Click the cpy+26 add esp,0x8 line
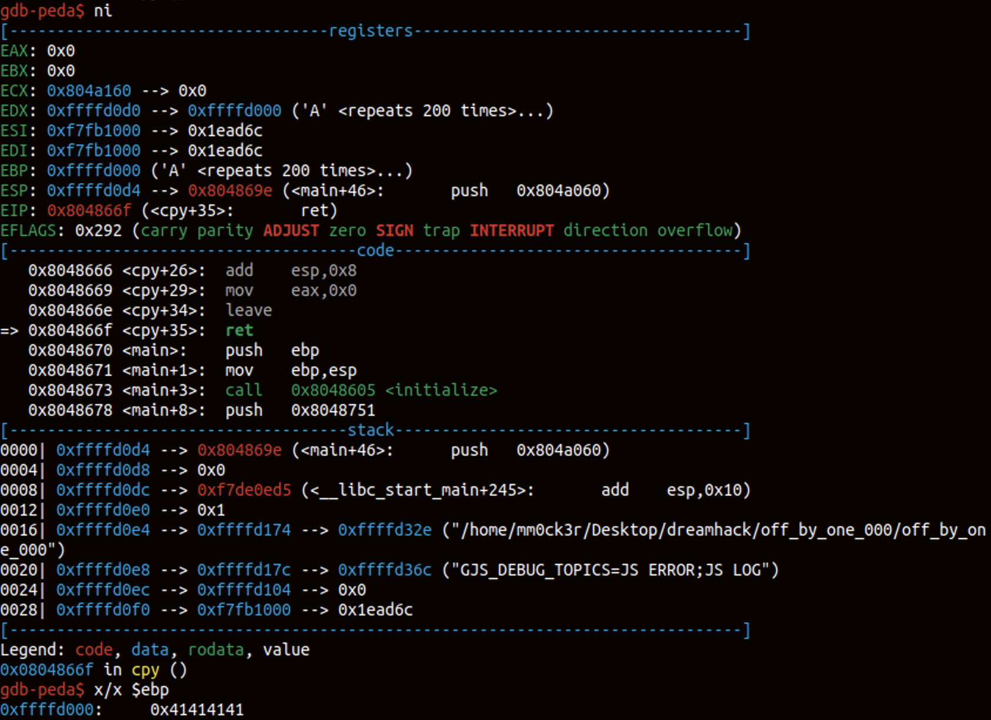Viewport: 991px width, 720px height. click(x=193, y=271)
